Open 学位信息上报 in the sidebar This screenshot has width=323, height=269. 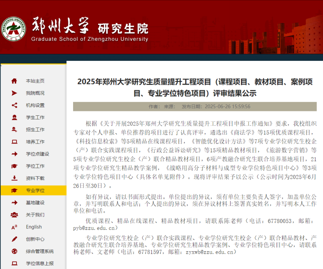click(x=40, y=263)
